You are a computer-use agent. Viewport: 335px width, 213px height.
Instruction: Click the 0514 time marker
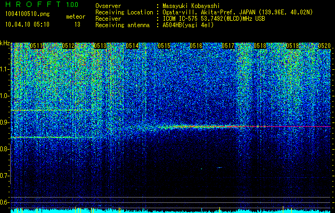click(132, 46)
